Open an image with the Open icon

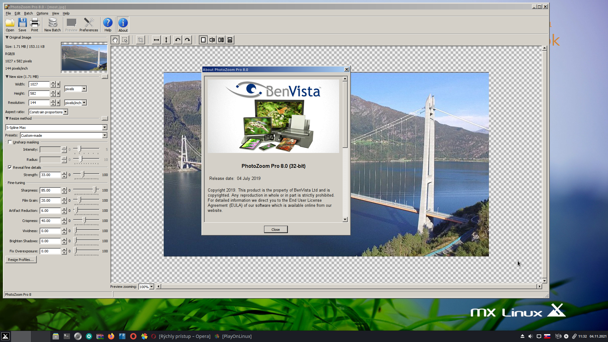(x=10, y=25)
